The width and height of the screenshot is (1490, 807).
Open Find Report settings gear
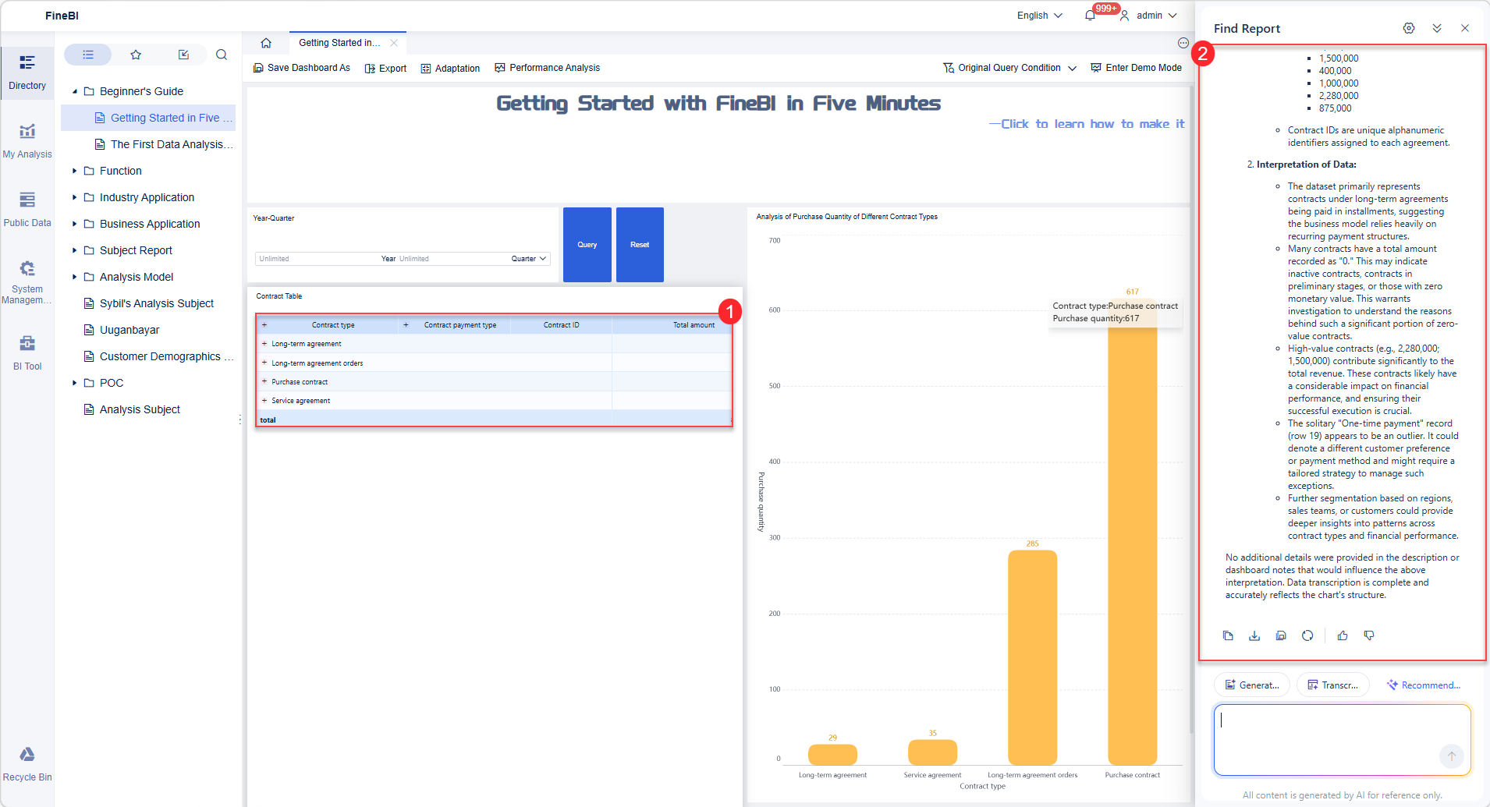(1409, 28)
